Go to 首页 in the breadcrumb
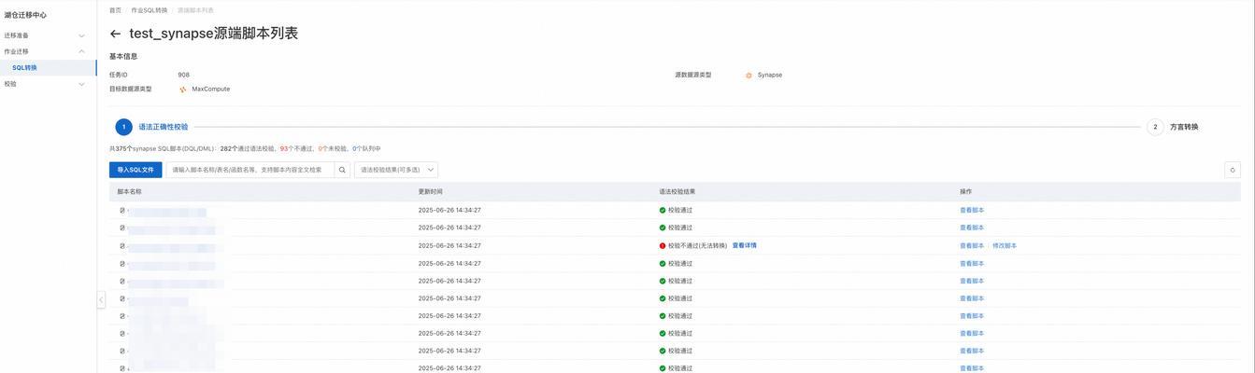 [x=115, y=10]
